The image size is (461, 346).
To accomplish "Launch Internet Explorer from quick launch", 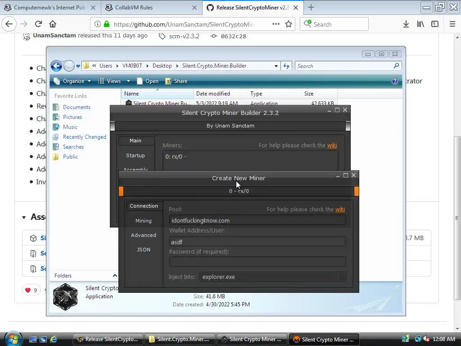I will [54, 339].
